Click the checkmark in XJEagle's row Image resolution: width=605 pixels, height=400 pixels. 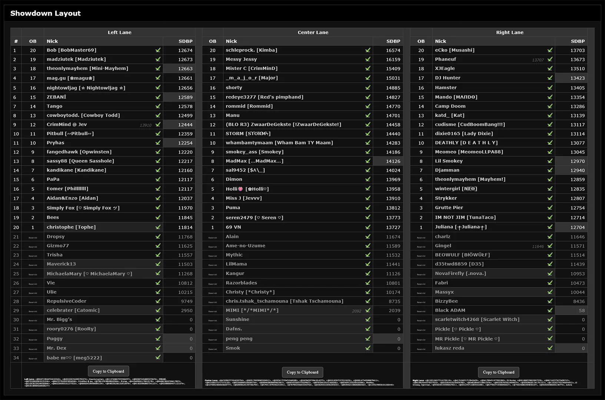click(x=550, y=69)
